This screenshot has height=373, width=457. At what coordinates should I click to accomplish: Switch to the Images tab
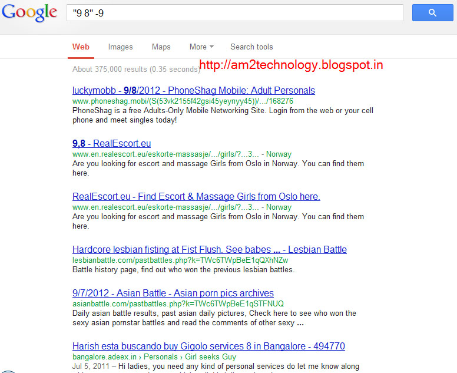[x=120, y=47]
